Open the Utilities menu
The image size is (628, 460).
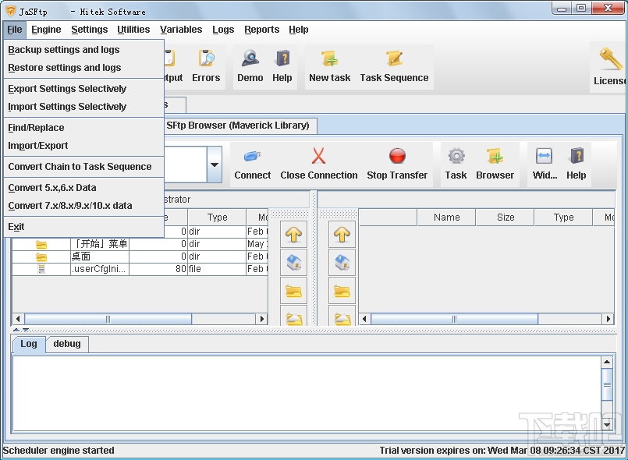pyautogui.click(x=133, y=30)
